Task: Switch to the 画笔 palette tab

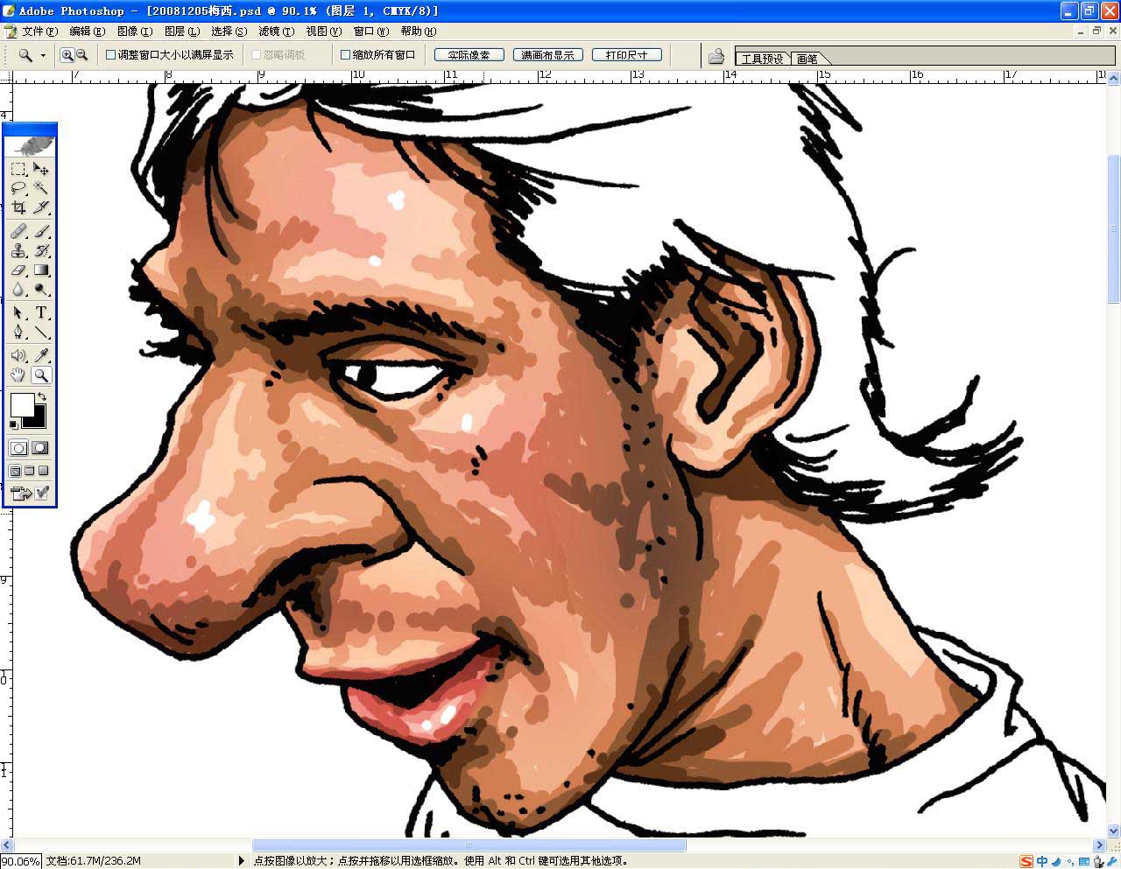Action: [807, 59]
